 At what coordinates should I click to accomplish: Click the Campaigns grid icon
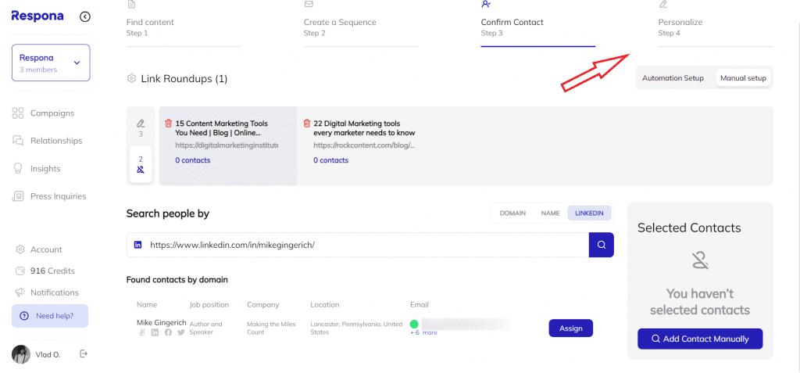[18, 113]
